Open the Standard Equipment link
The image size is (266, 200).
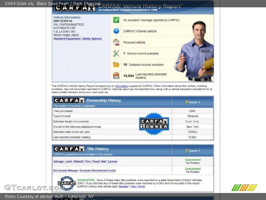click(x=67, y=39)
